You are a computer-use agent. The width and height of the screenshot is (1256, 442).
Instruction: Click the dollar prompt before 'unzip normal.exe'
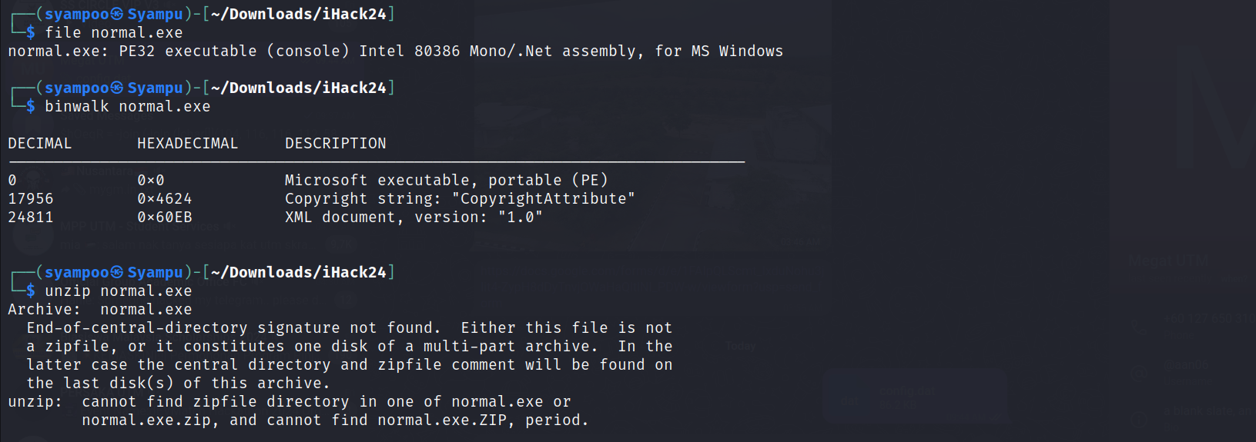pos(31,291)
